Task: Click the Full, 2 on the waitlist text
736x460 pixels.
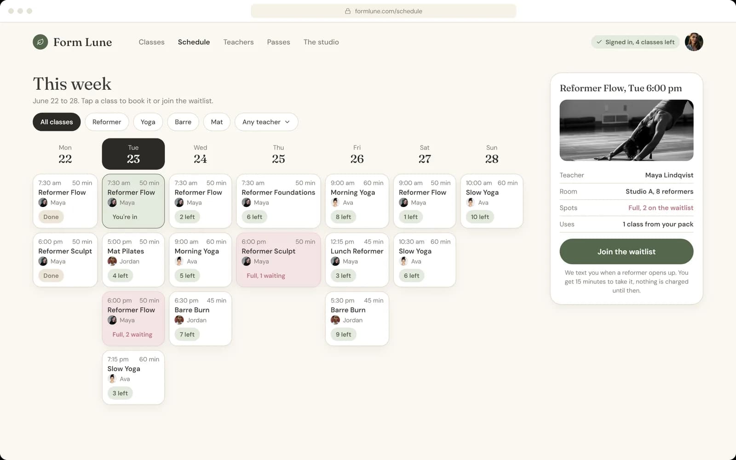Action: coord(661,208)
